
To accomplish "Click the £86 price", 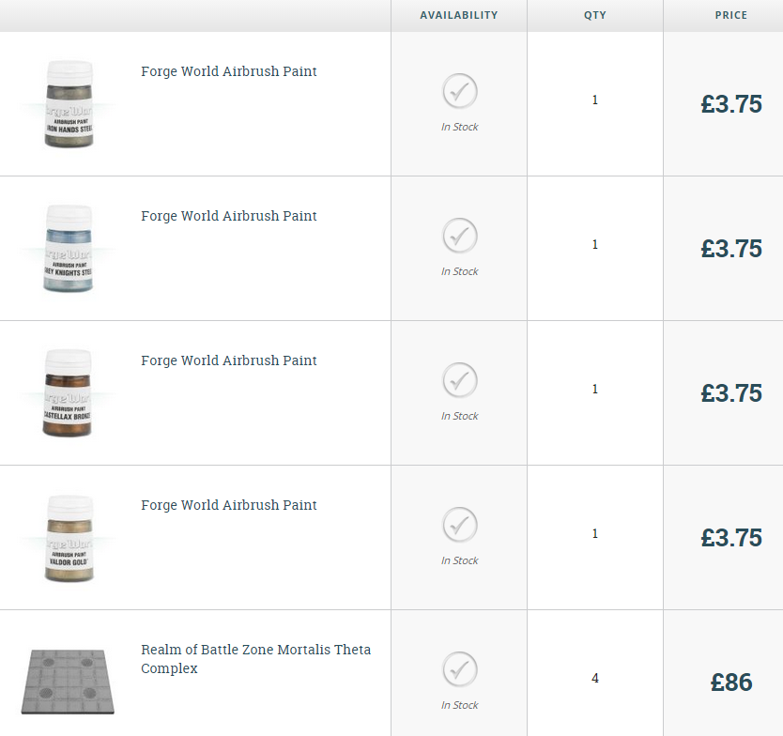I will [731, 682].
